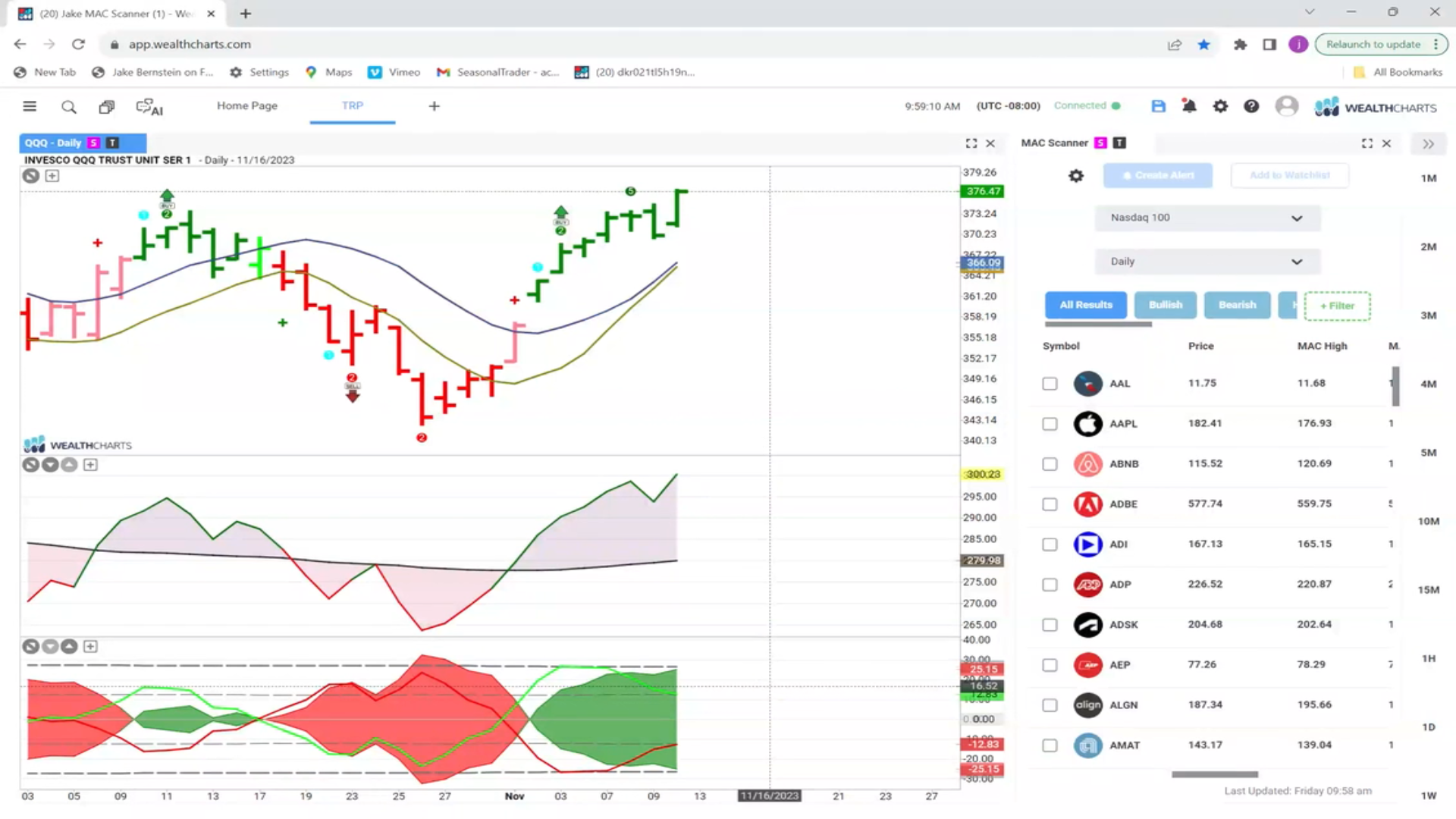Add an indicator to the middle pane
Screen dimensions: 1456x819
coord(90,465)
